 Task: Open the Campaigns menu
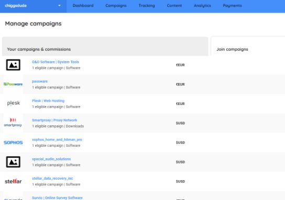(116, 6)
